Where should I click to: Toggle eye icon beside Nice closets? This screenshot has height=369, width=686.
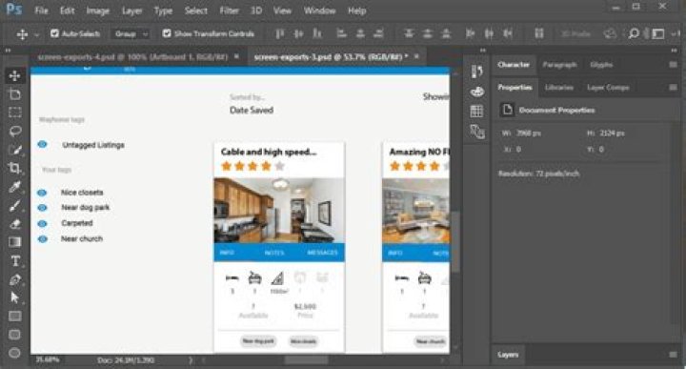(43, 193)
